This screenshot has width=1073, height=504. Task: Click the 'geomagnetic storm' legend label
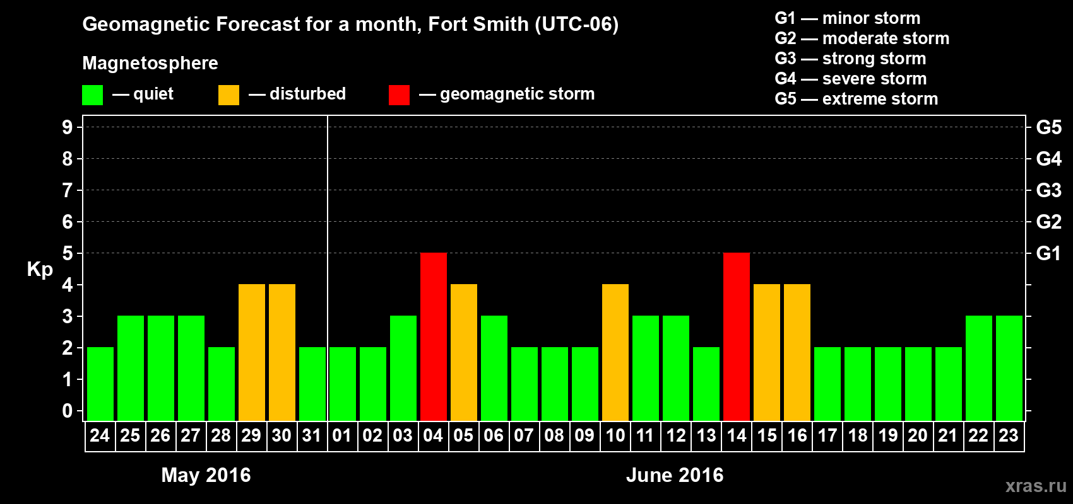click(518, 94)
